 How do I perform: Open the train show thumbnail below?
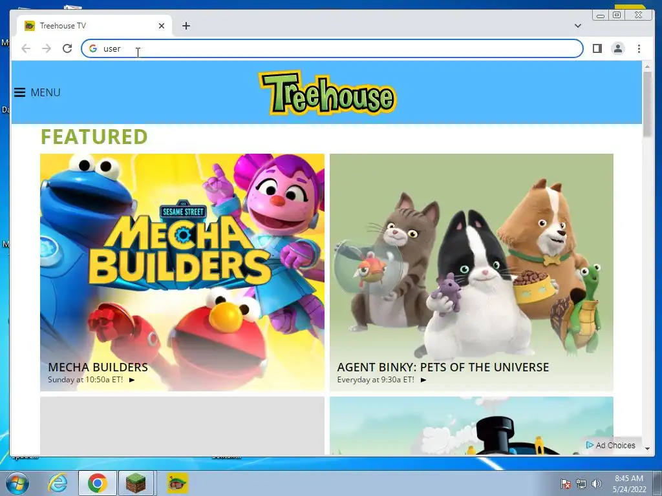click(x=471, y=426)
